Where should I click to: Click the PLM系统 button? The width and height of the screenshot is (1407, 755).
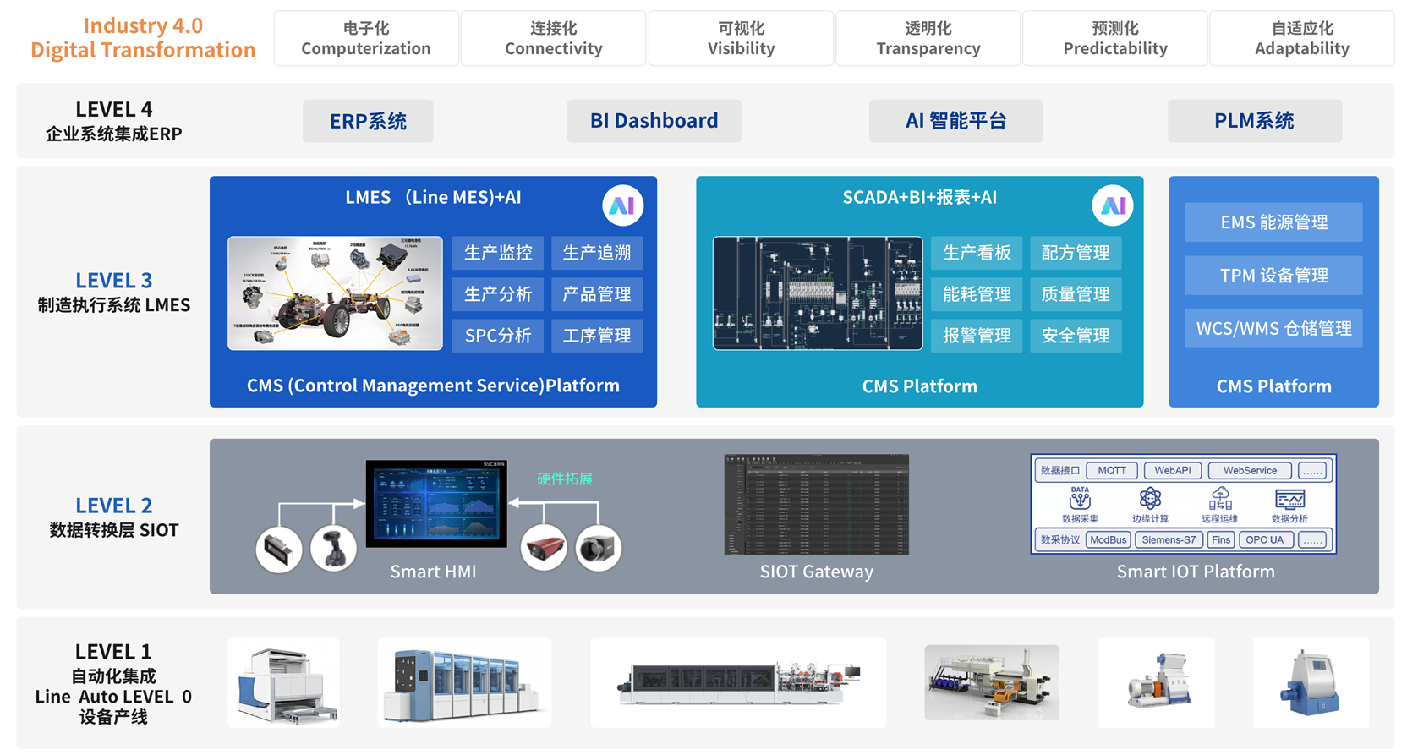(1254, 121)
